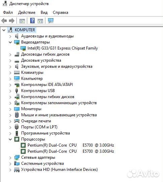Click the display icon beside Видеоадаптеры
The image size is (163, 182).
[17, 42]
